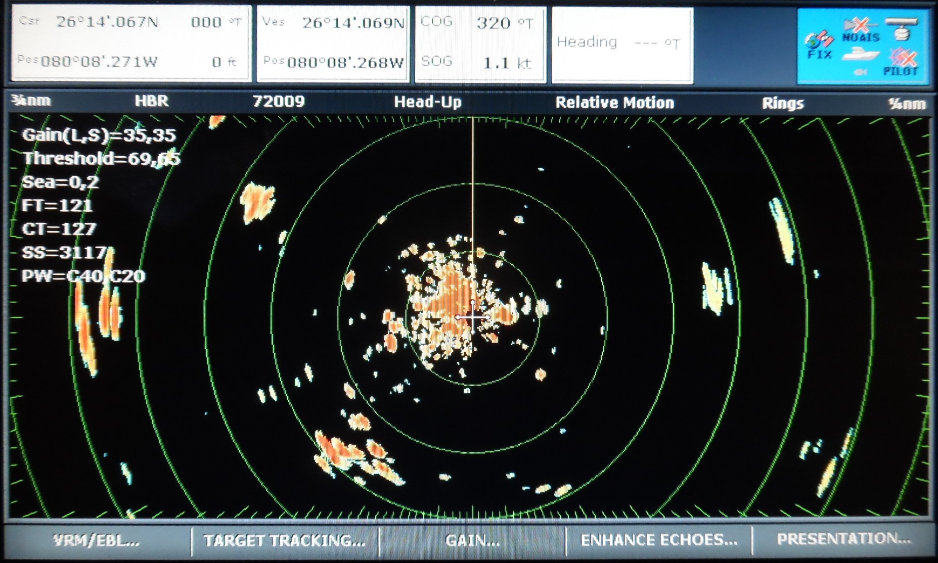
Task: Toggle the range Rings display
Action: coord(782,103)
